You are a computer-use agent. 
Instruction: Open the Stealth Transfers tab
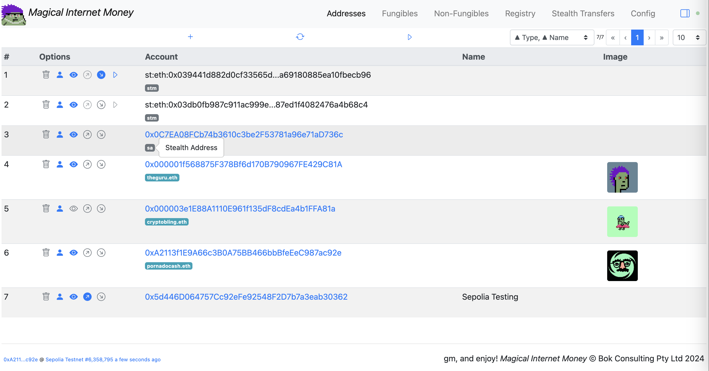coord(583,13)
